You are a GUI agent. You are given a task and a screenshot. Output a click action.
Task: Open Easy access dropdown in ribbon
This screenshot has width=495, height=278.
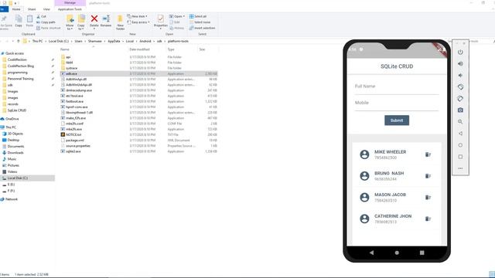click(x=138, y=22)
